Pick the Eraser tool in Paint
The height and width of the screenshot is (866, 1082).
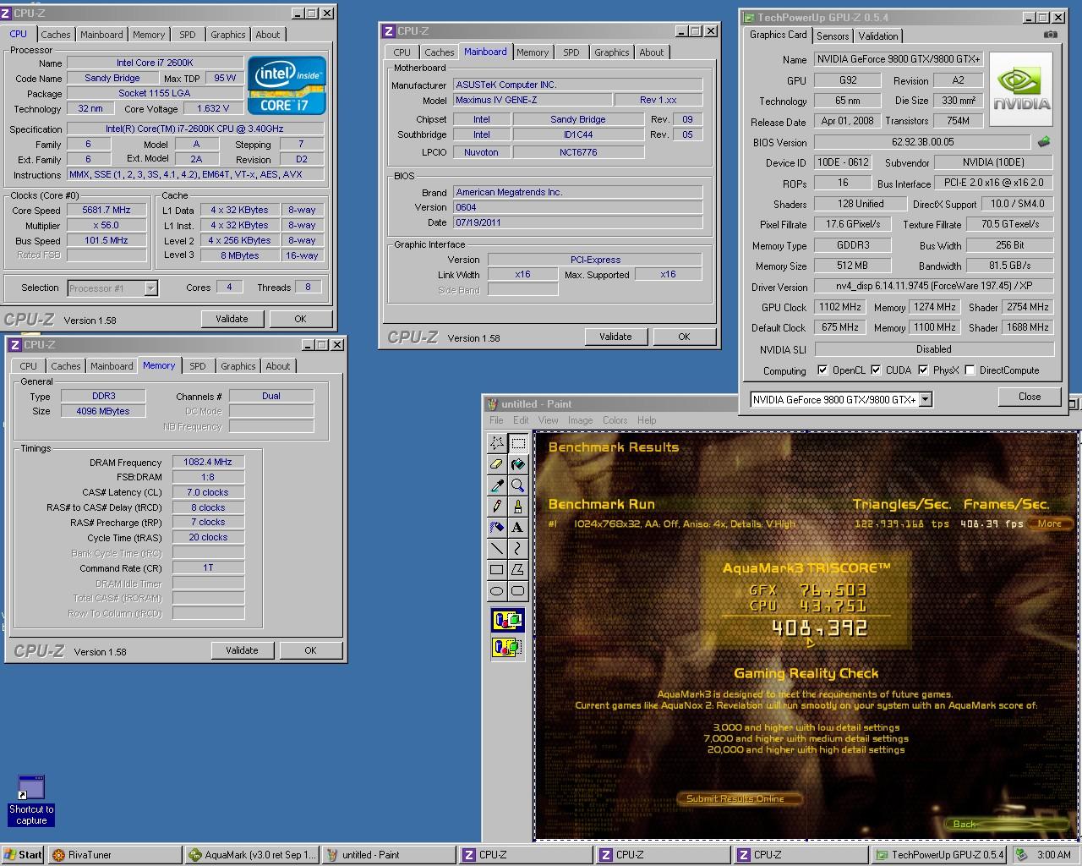point(497,464)
